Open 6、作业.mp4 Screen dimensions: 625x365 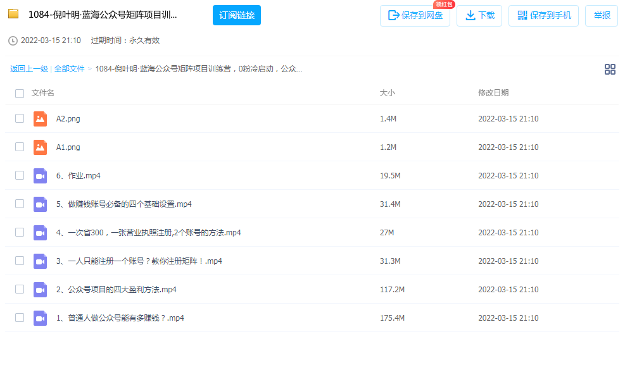pyautogui.click(x=78, y=175)
